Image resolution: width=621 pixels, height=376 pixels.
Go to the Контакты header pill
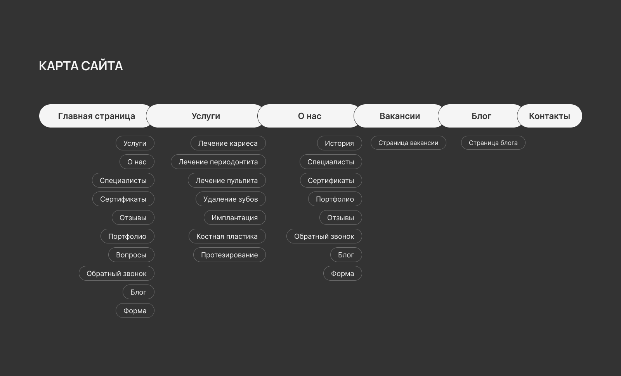tap(549, 116)
